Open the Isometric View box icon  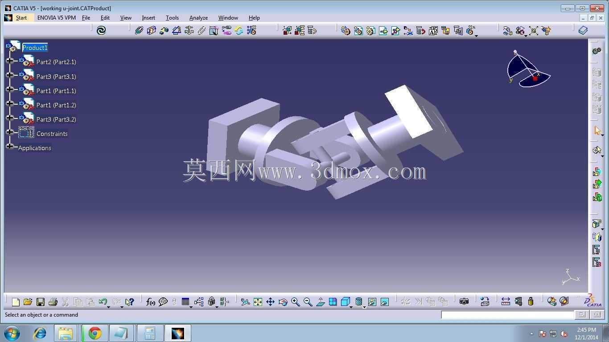tap(346, 302)
